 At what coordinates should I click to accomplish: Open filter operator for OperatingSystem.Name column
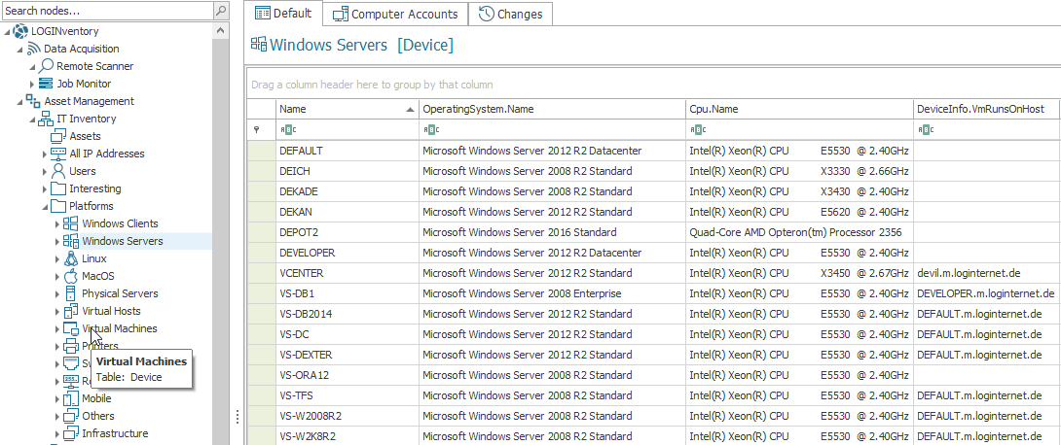click(429, 130)
